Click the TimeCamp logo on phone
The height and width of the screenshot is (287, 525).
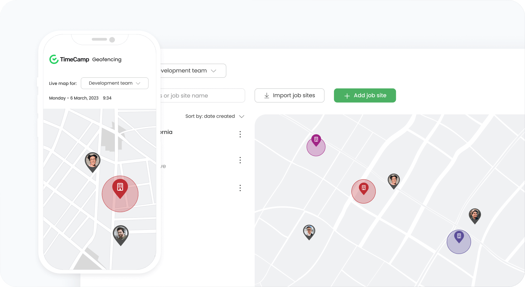coord(69,59)
